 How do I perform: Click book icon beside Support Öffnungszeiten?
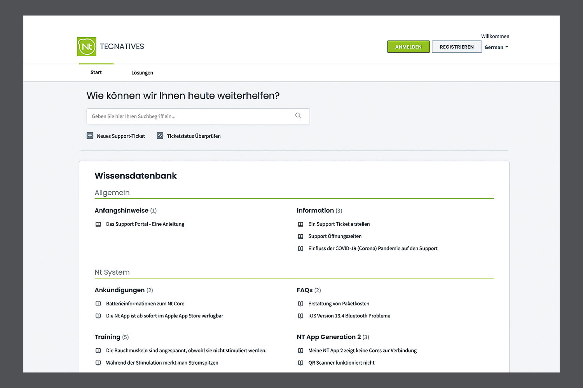pos(300,236)
